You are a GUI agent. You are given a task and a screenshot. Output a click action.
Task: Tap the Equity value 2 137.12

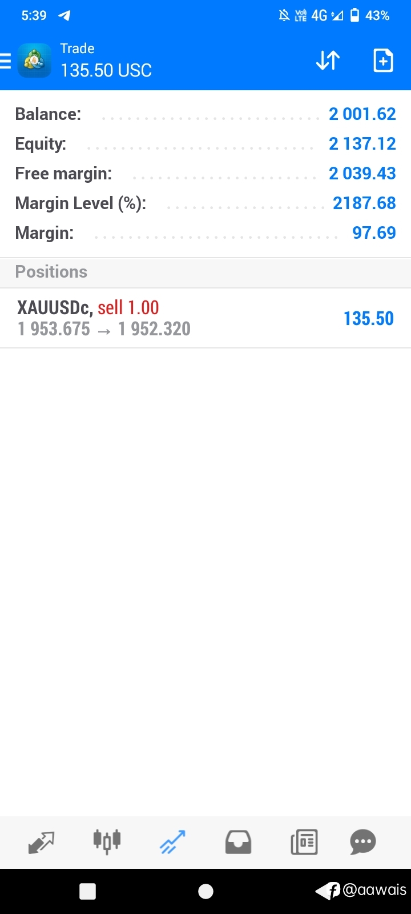(x=362, y=144)
